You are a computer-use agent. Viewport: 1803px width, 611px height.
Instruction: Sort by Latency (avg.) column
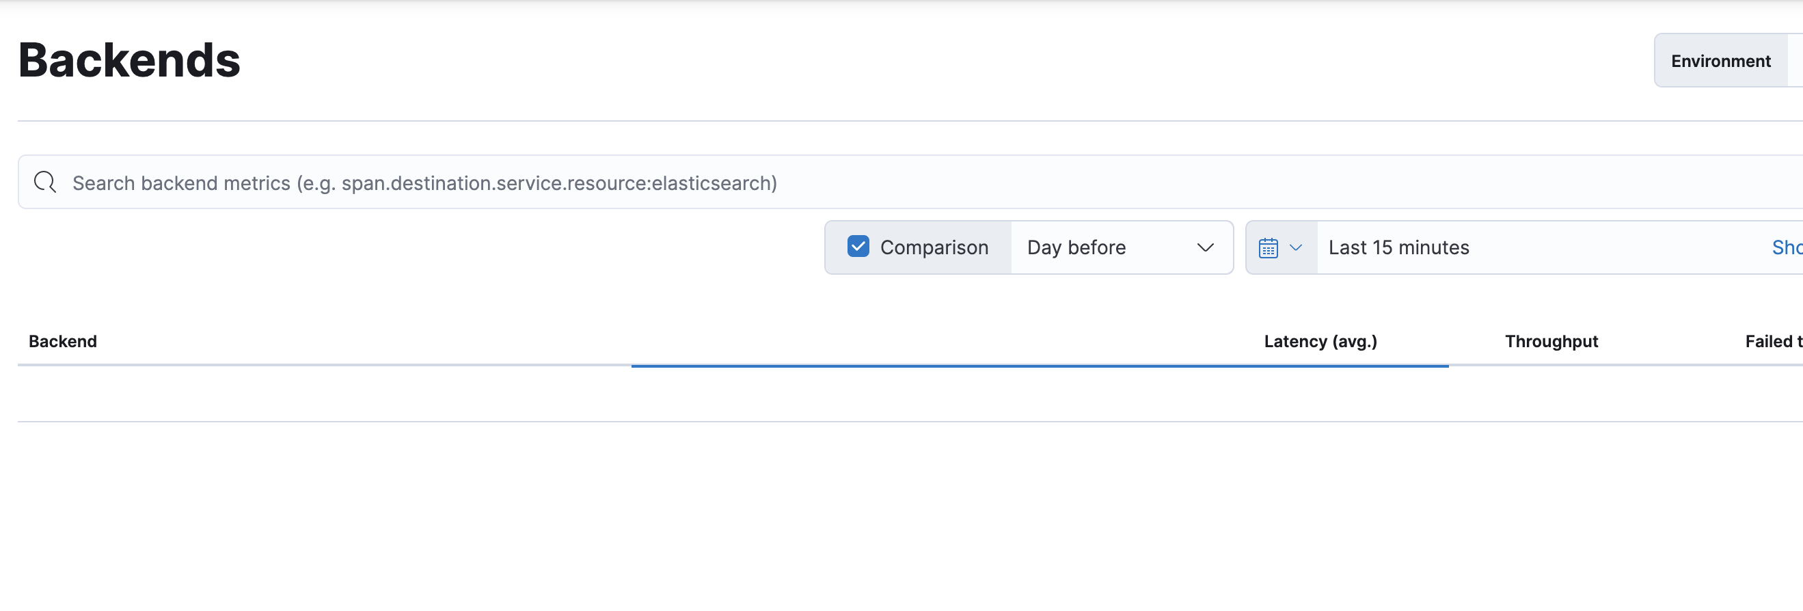[1320, 342]
